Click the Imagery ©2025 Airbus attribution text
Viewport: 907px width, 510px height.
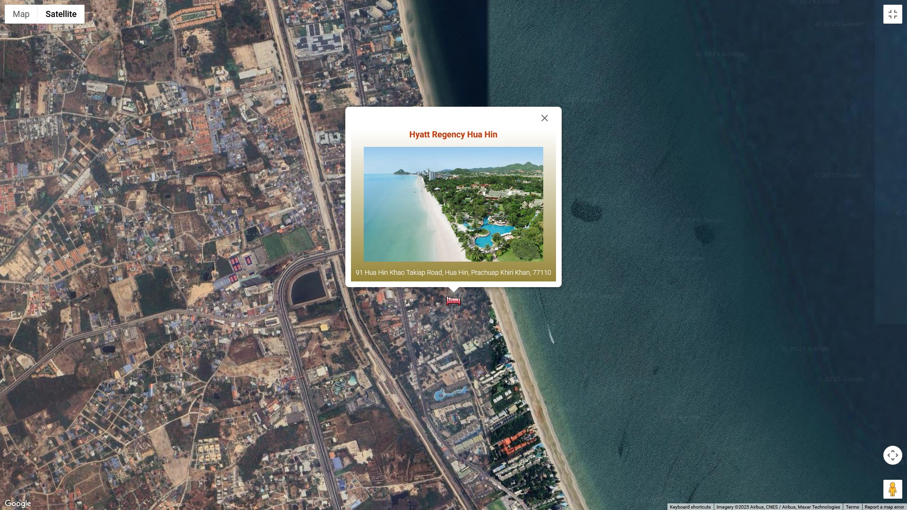coord(778,507)
